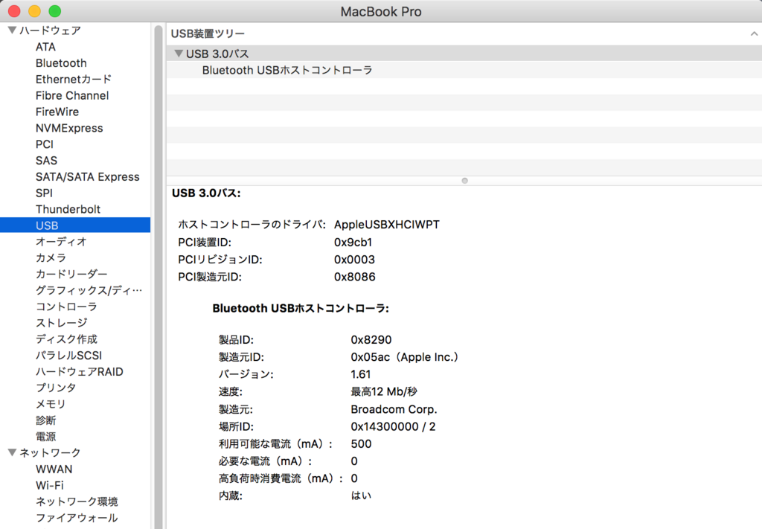The width and height of the screenshot is (762, 529).
Task: Show ストレージ information
Action: click(x=61, y=323)
